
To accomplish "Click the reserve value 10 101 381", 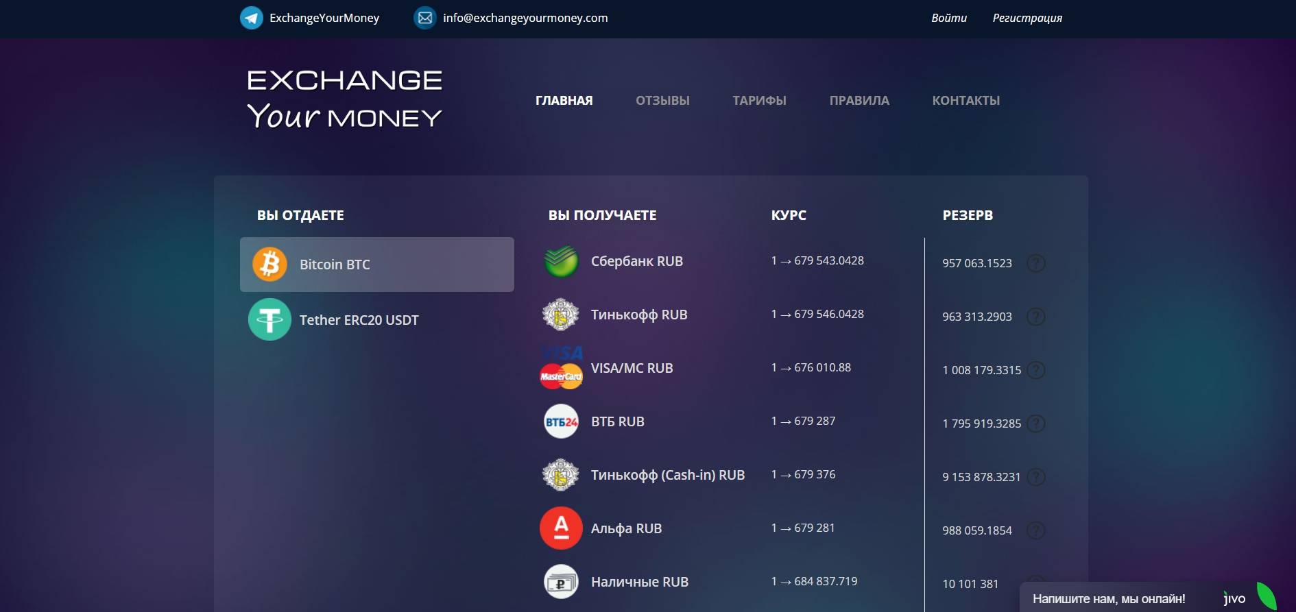I will pyautogui.click(x=970, y=584).
